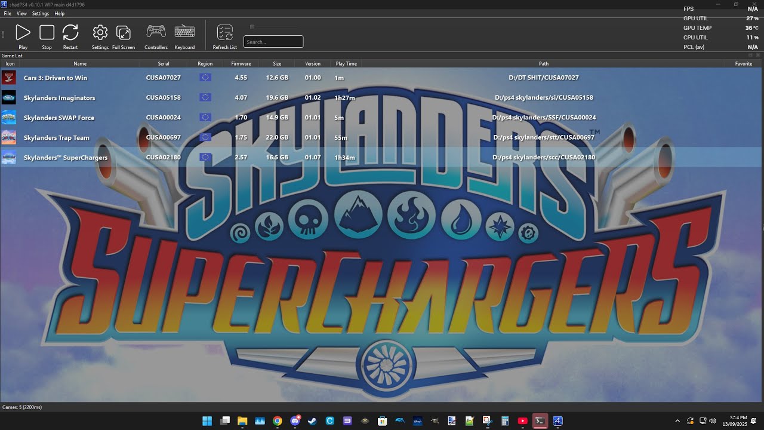Open the File menu

(x=7, y=13)
